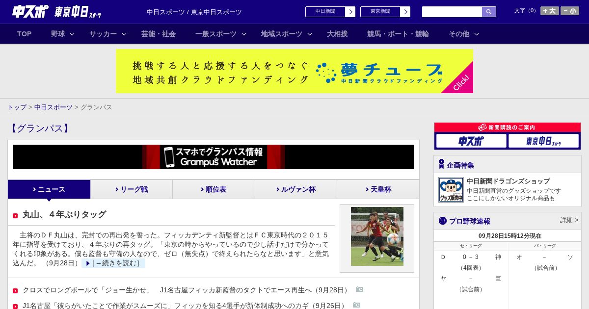The image size is (589, 309).
Task: Click camera icon beside 9月26日 article
Action: 357,305
